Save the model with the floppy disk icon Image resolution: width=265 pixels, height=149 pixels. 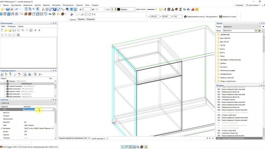tap(8, 9)
